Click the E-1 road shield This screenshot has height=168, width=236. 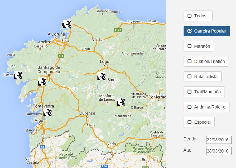[61, 56]
